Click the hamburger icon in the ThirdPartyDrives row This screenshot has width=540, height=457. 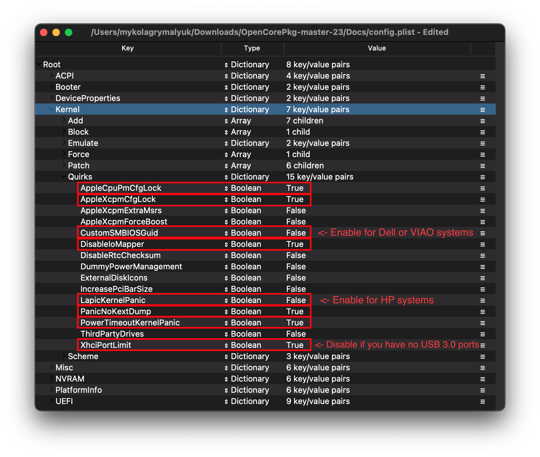coord(482,334)
